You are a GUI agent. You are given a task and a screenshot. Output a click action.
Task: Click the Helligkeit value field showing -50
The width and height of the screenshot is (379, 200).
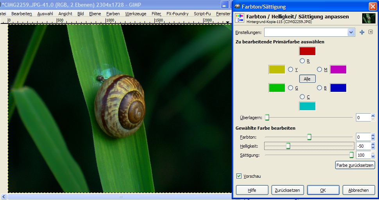363,146
